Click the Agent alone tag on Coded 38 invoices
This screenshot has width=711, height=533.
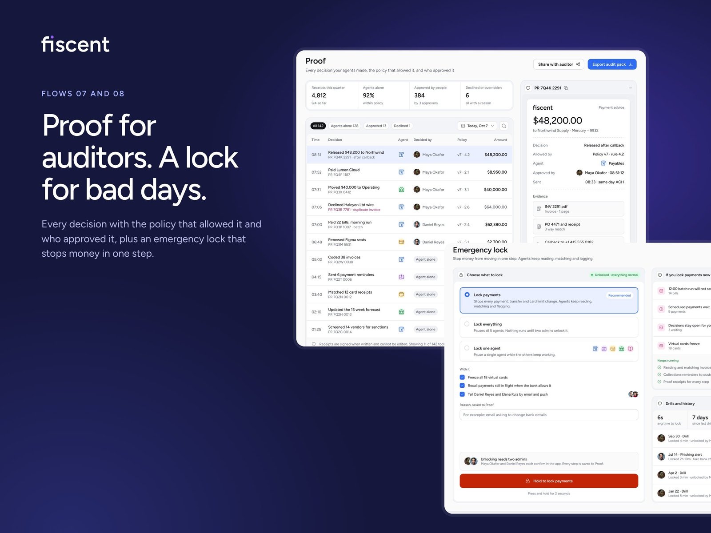[x=426, y=259]
